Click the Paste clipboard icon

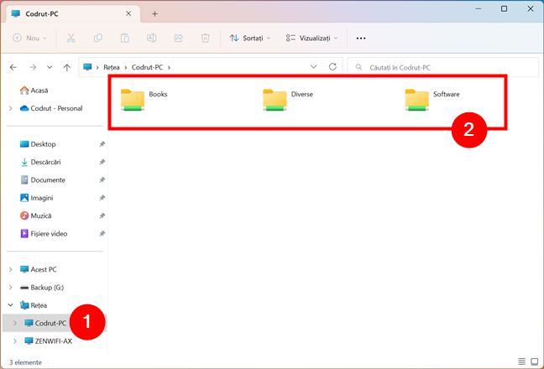pyautogui.click(x=124, y=38)
